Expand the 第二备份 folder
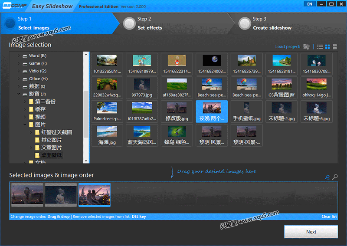Screen dimensions: 347x246 (25, 102)
